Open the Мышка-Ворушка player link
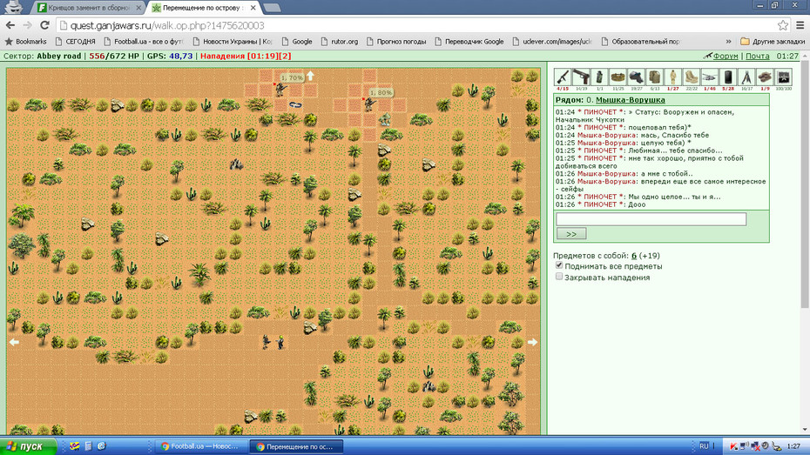The width and height of the screenshot is (810, 455). pyautogui.click(x=631, y=99)
